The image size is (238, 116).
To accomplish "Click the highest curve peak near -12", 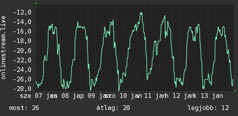I will click(x=141, y=13).
